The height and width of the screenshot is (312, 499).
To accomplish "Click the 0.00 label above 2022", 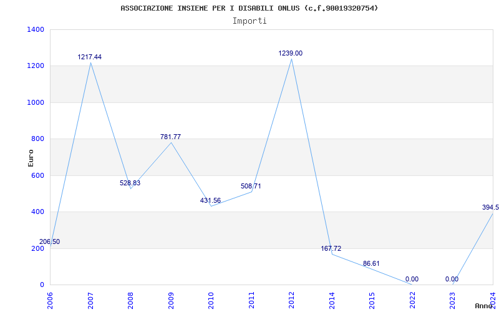I will click(412, 279).
